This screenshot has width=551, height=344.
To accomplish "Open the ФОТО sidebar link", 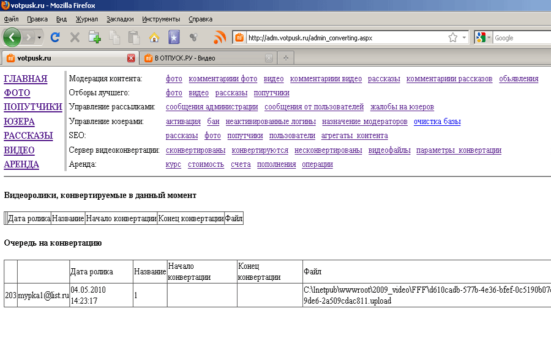I will (17, 93).
